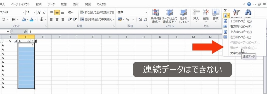The height and width of the screenshot is (94, 267).
Task: Click the decrease font size icon
Action: [x=44, y=12]
